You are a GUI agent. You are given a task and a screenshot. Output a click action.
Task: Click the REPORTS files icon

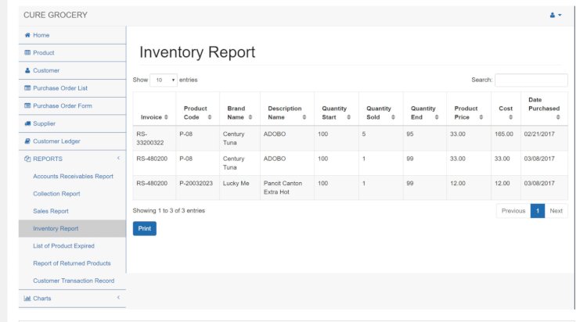pyautogui.click(x=27, y=159)
